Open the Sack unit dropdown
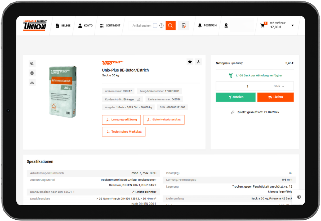The height and width of the screenshot is (221, 321). coord(279,86)
